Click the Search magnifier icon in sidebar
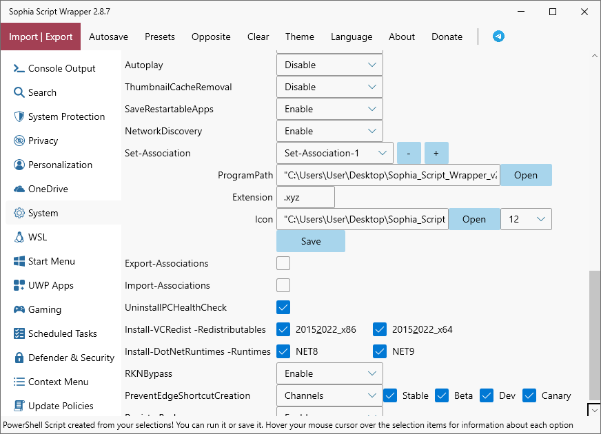Image resolution: width=601 pixels, height=434 pixels. coord(19,92)
